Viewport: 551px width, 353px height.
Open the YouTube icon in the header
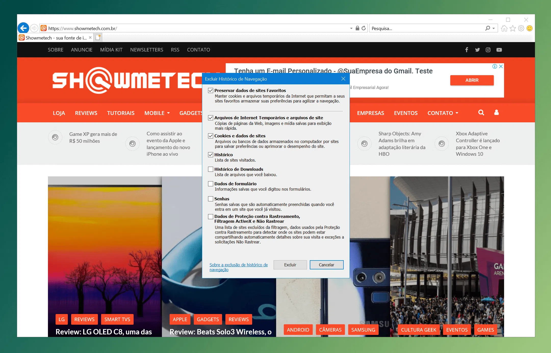499,50
